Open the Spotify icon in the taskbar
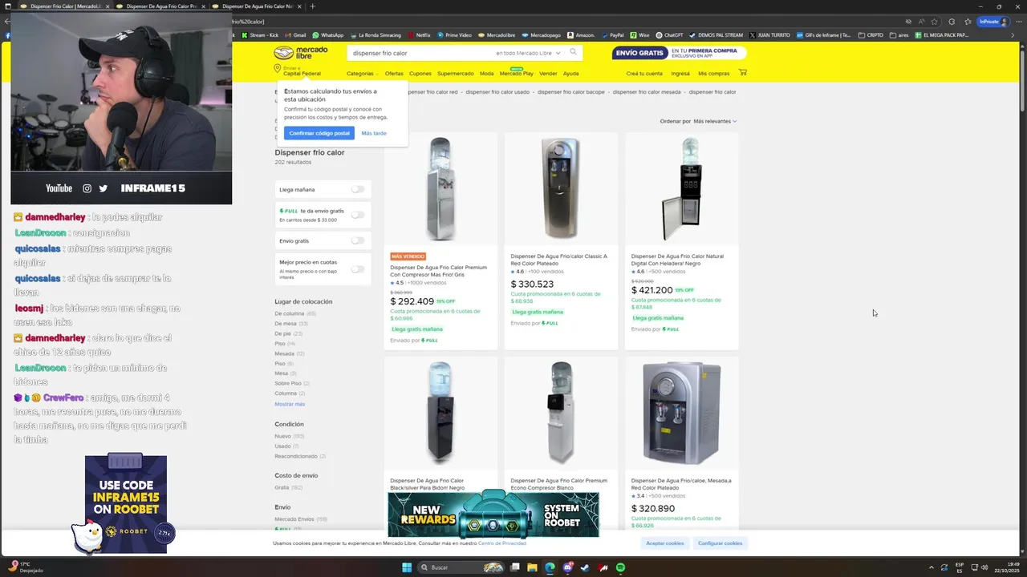 621,567
